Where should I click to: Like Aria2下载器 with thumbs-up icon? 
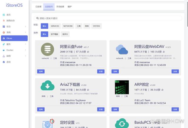[88, 90]
